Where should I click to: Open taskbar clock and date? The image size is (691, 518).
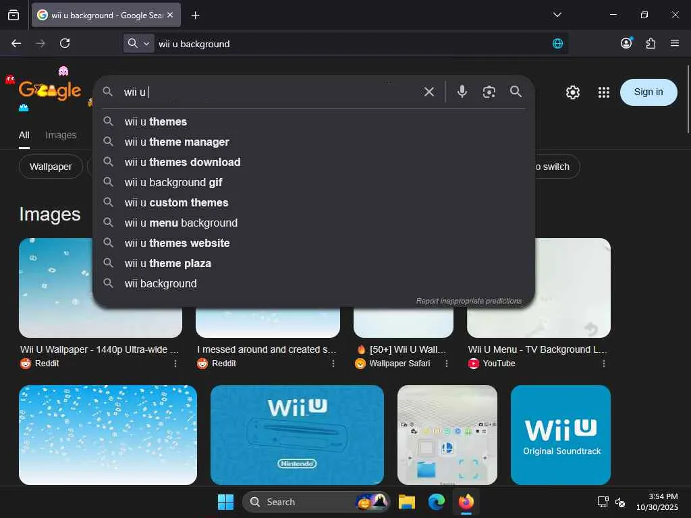657,502
